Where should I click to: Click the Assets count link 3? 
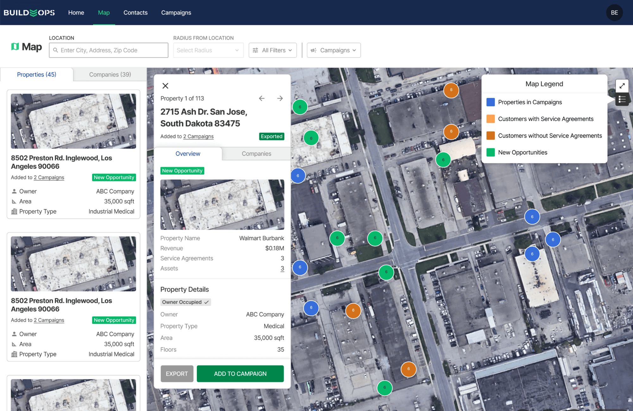click(282, 269)
